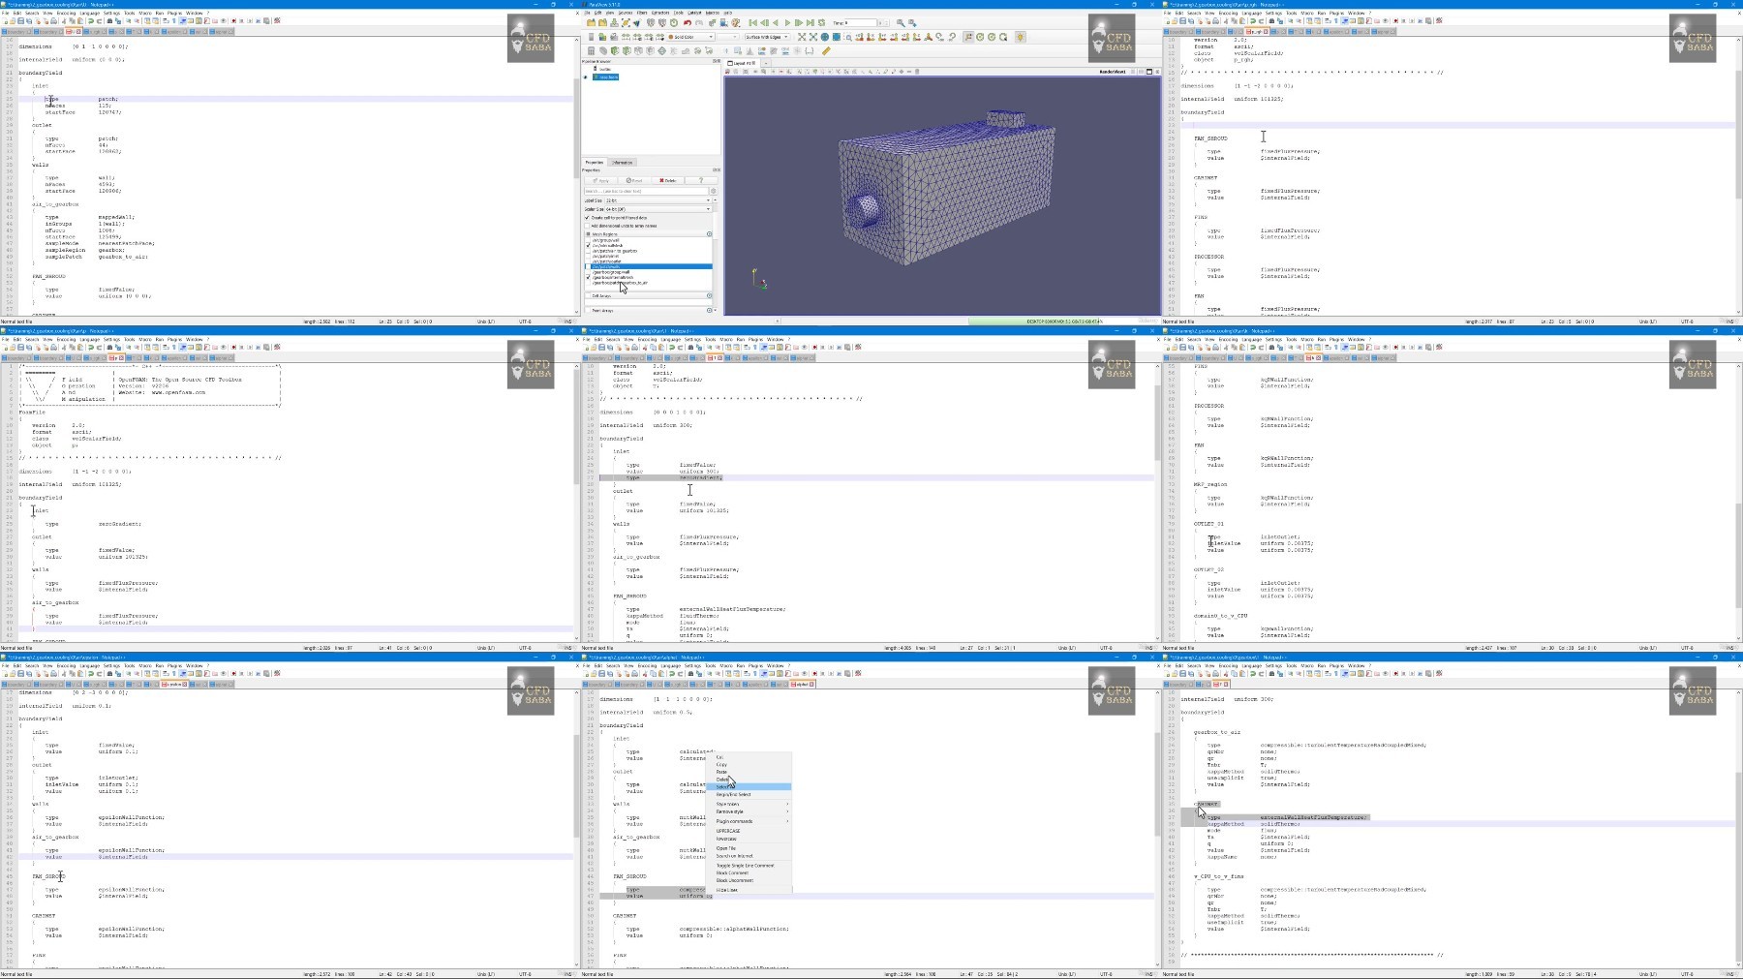
Task: Check the highlighted /air/patch/walls region
Action: tap(588, 266)
